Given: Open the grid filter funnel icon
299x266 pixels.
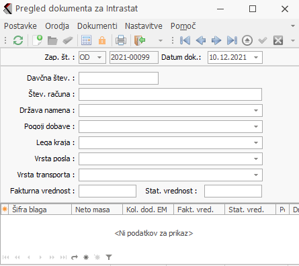Looking at the screenshot, I should (x=109, y=257).
